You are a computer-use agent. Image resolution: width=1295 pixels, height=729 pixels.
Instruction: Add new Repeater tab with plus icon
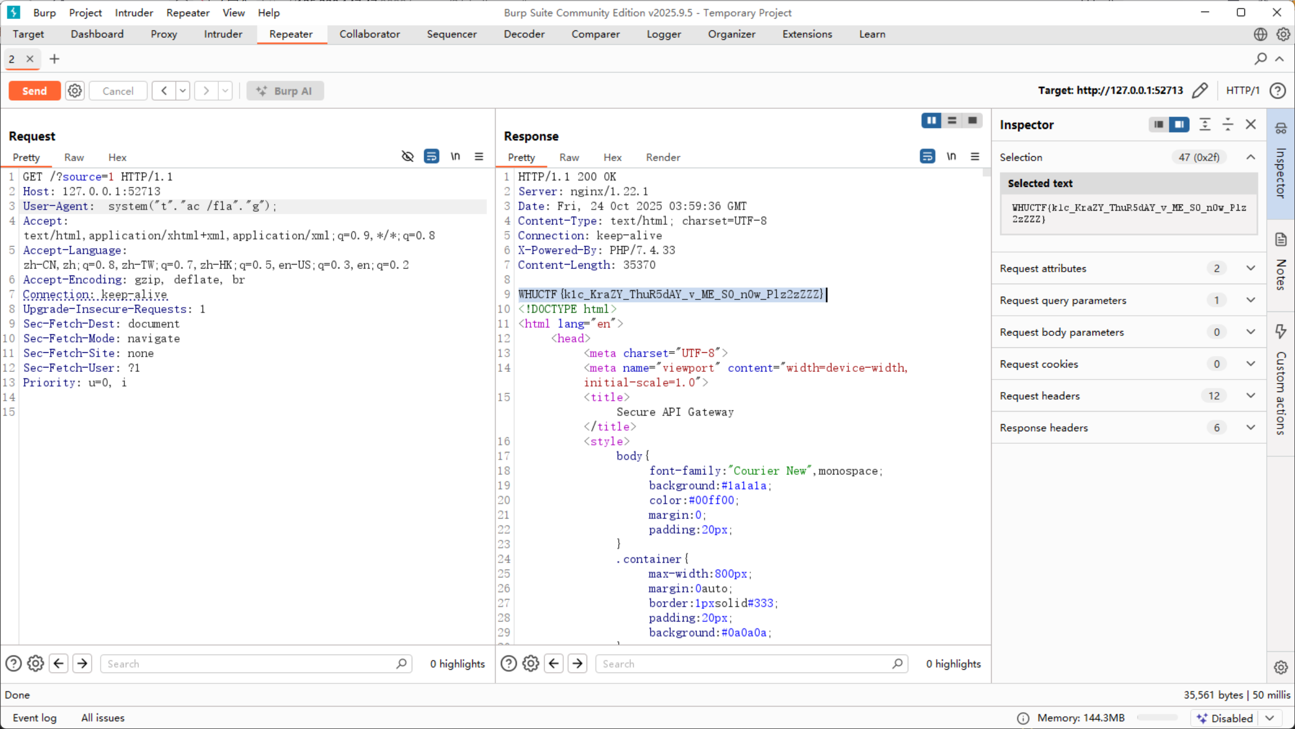coord(54,59)
